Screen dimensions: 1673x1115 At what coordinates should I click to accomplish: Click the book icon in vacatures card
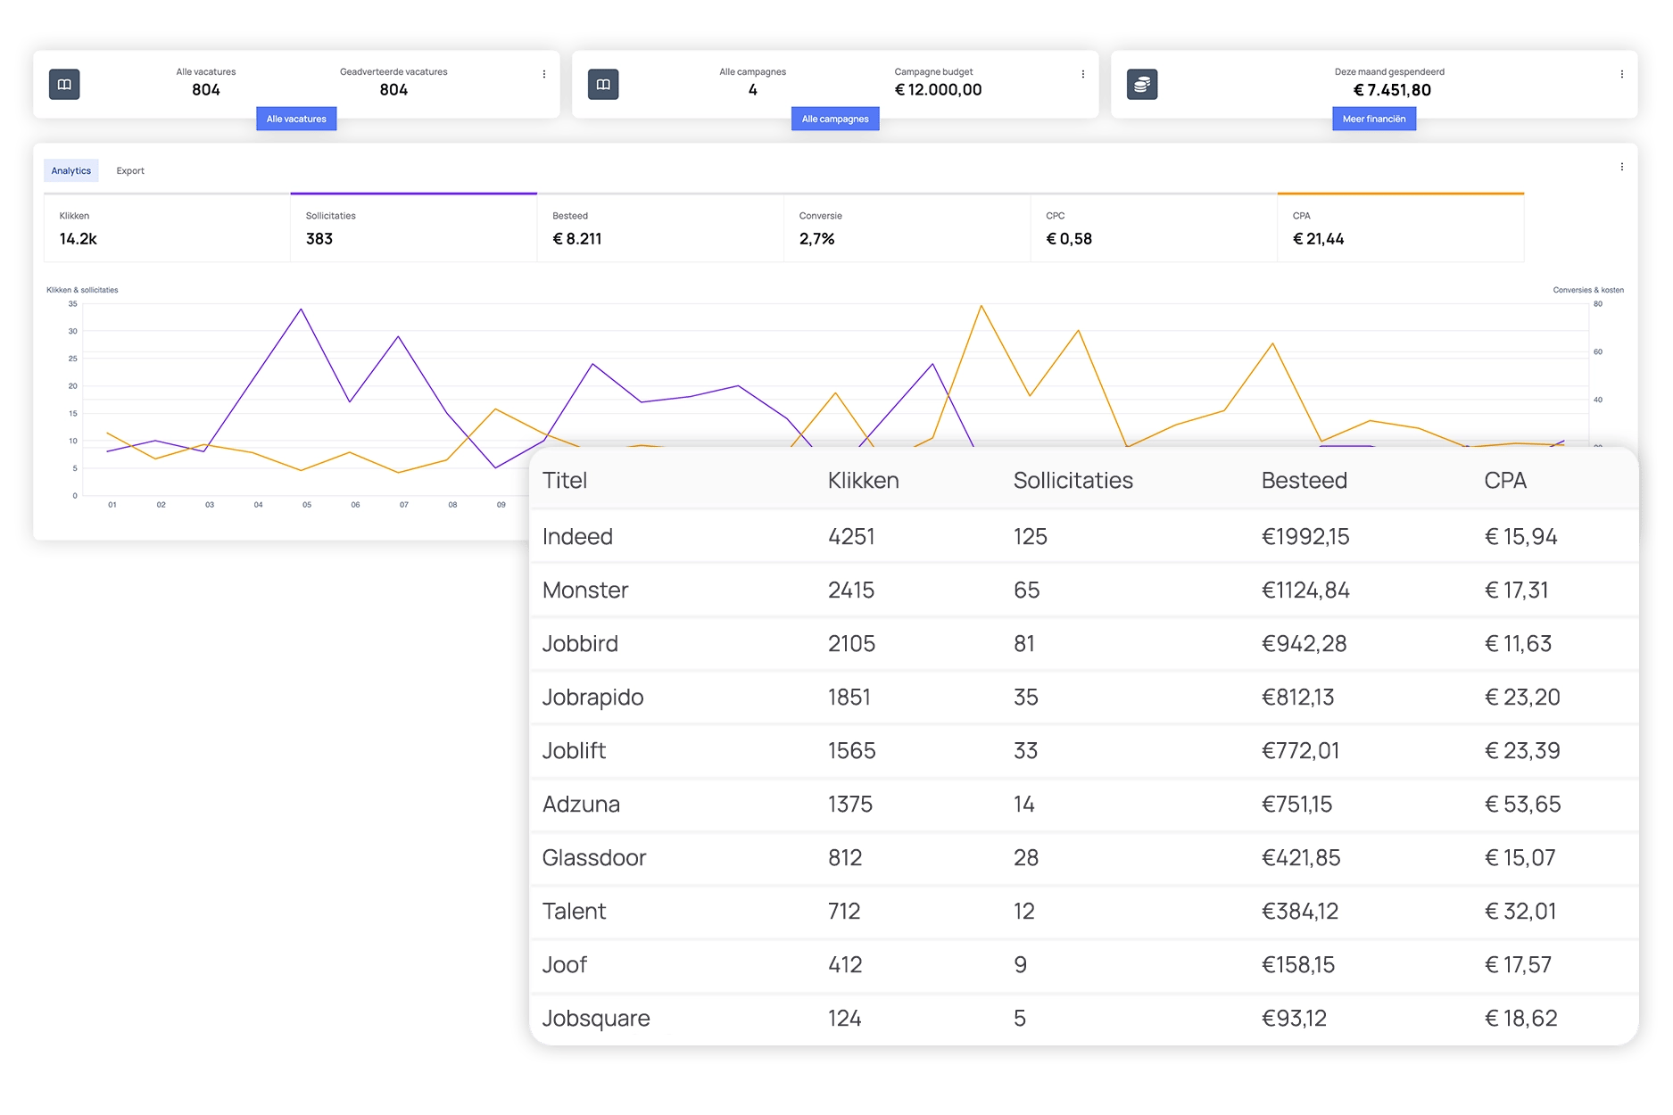pos(64,85)
